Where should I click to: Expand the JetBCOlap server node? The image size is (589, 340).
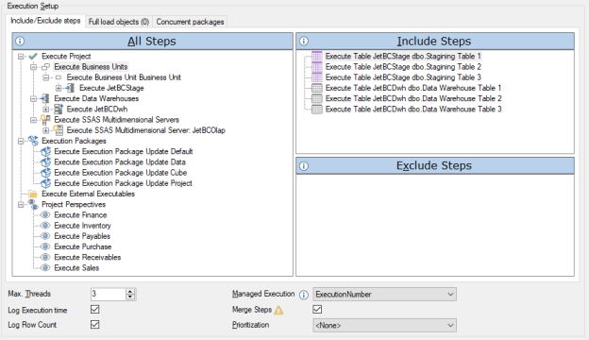pyautogui.click(x=46, y=130)
